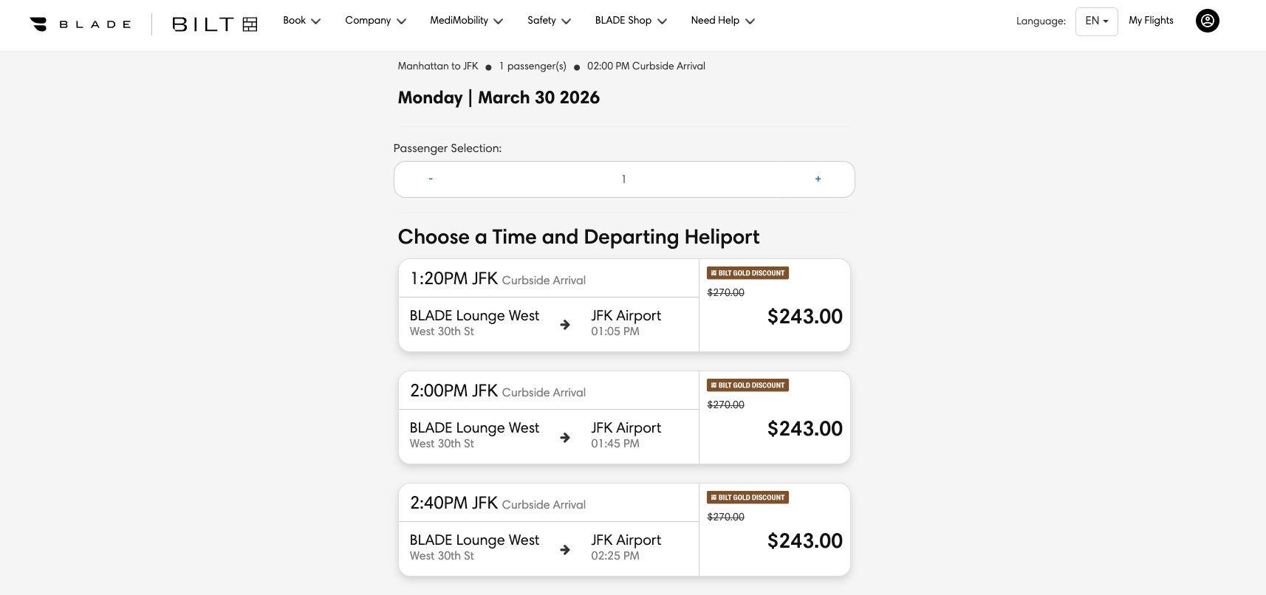1266x595 pixels.
Task: Increase passenger count with the plus control
Action: (818, 179)
